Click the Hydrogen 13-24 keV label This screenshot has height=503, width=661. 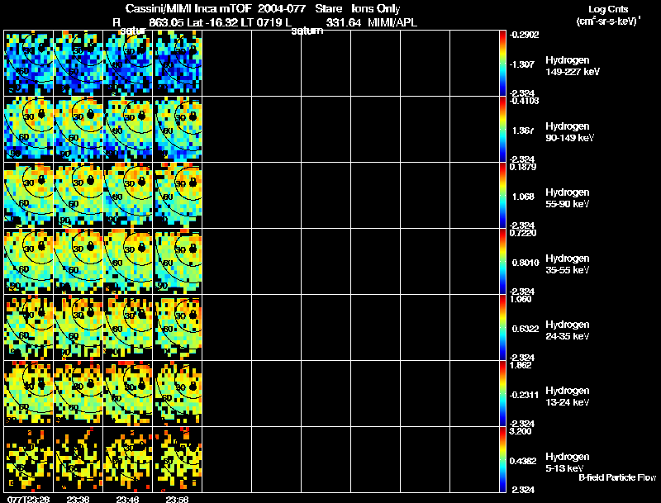click(x=568, y=396)
